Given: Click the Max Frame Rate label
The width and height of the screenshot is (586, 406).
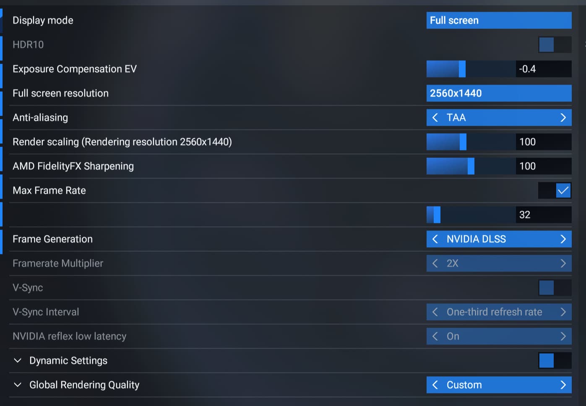Looking at the screenshot, I should 49,190.
